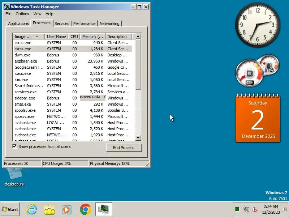Select the smss.exe process

pos(73,104)
